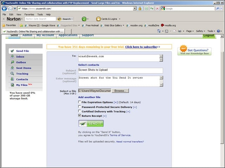Screen dimensions: 225x168
Task: Expand File Expiration Options [+]
Action: (x=116, y=102)
